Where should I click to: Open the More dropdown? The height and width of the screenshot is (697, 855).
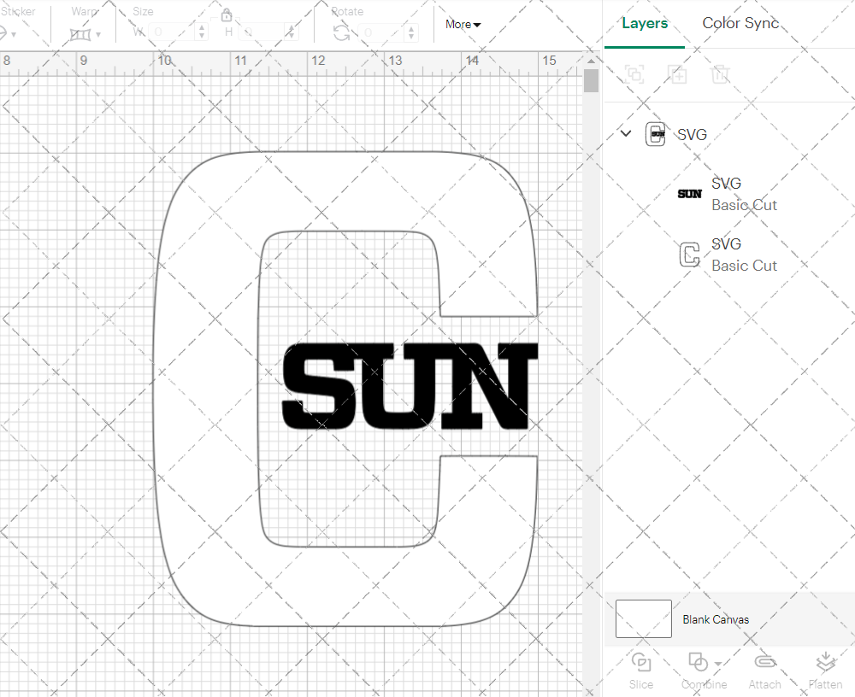(x=462, y=24)
